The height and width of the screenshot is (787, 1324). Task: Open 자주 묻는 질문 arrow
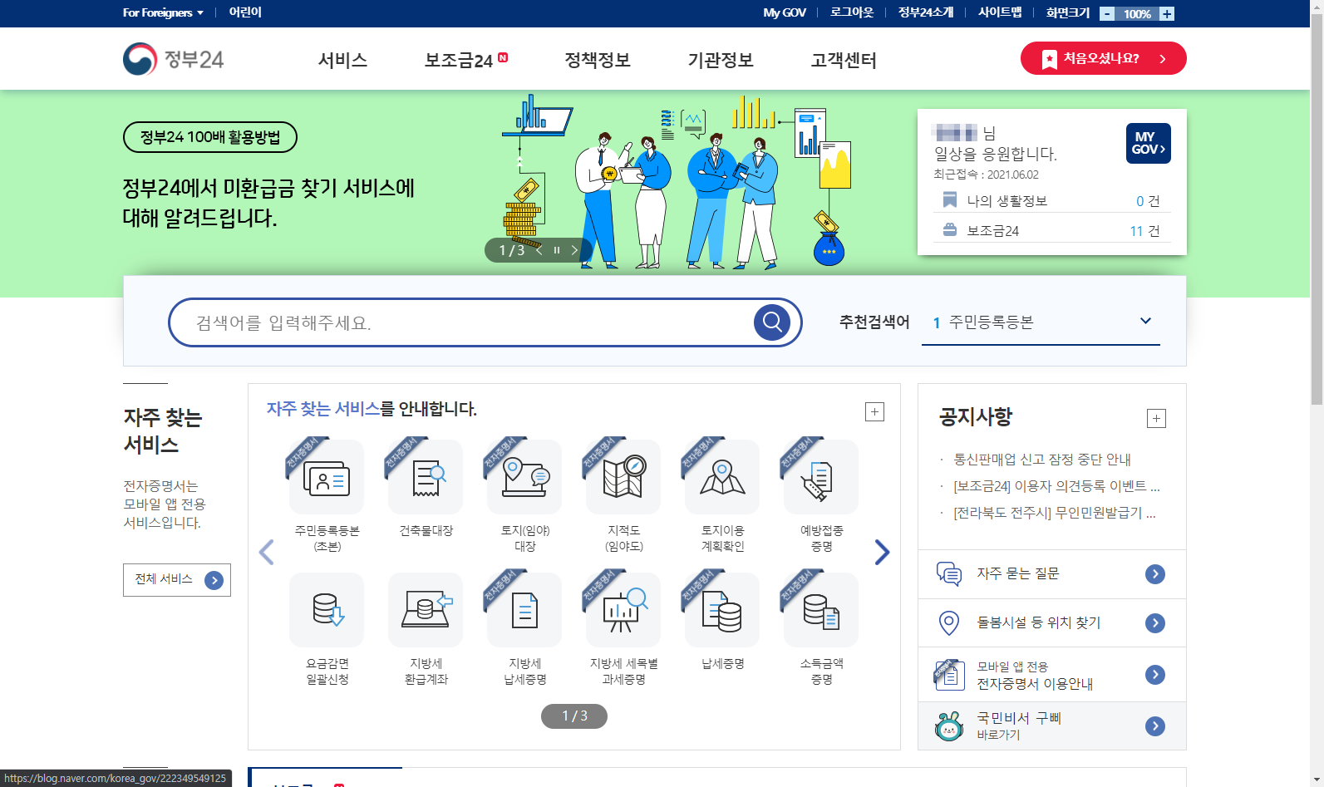point(1154,573)
